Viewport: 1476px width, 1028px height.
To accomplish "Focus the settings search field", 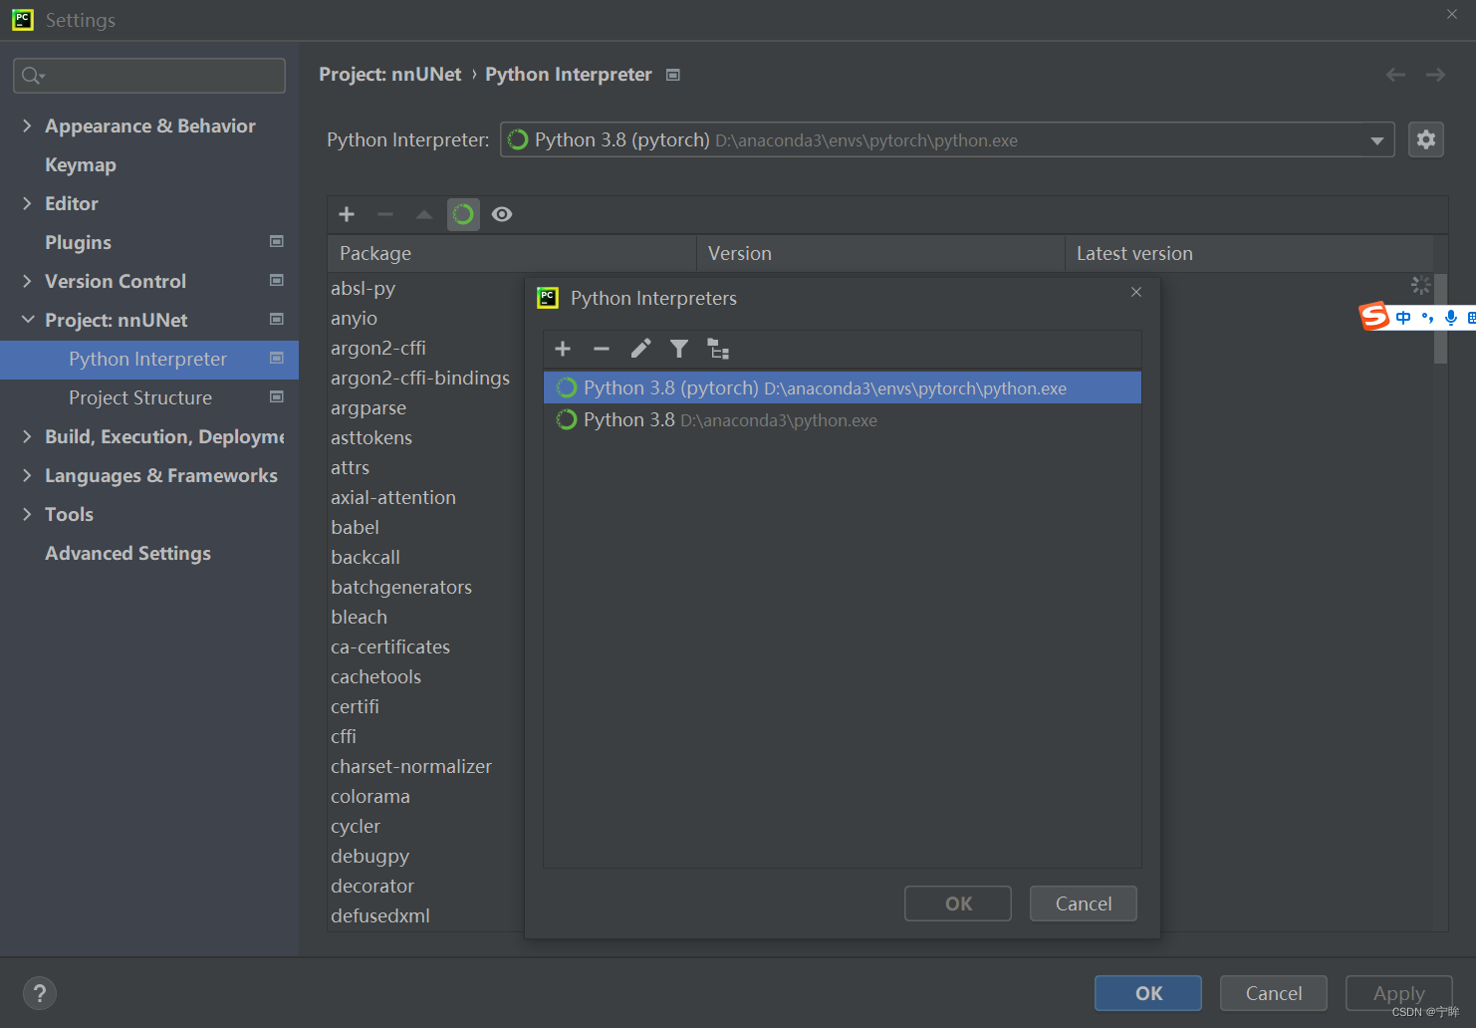I will [x=149, y=76].
